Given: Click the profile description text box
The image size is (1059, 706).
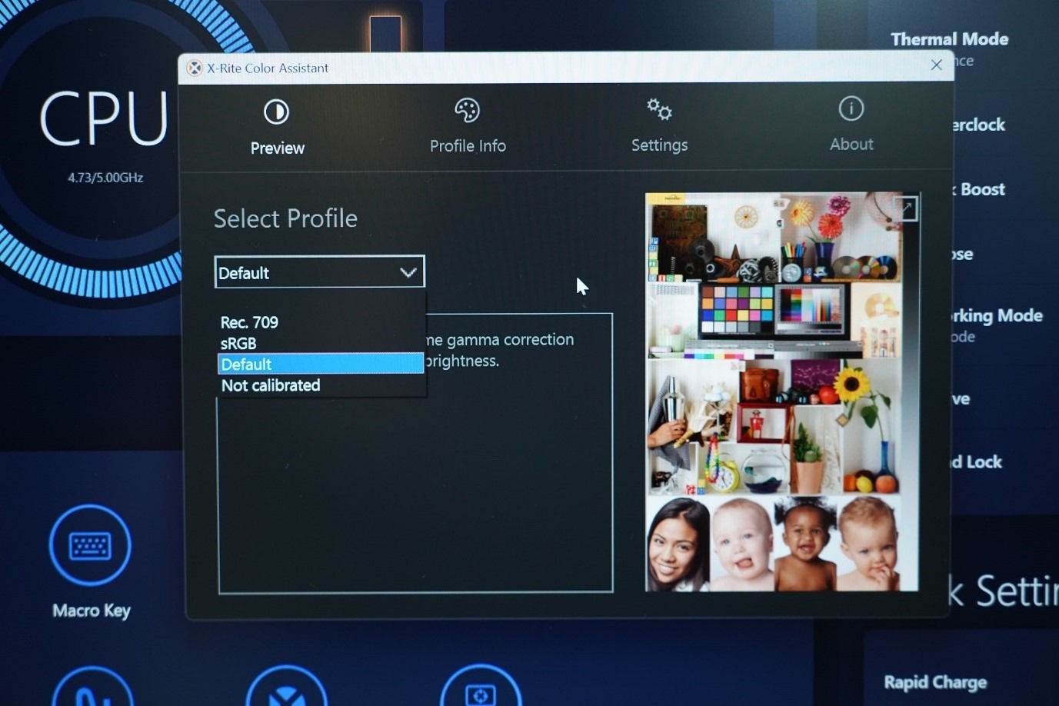Looking at the screenshot, I should tap(415, 453).
